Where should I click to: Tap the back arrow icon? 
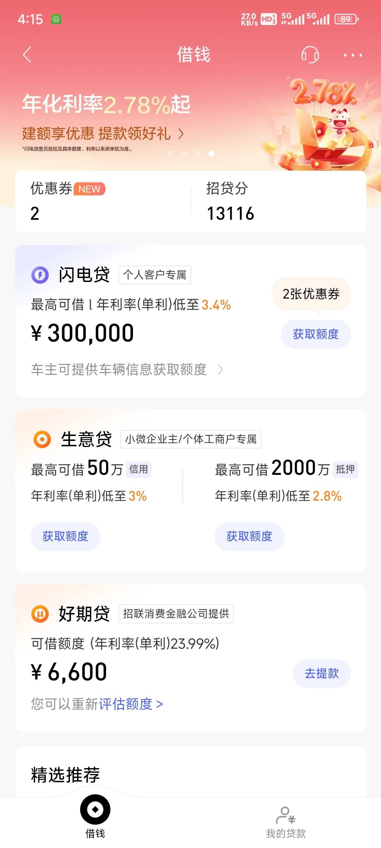click(27, 55)
